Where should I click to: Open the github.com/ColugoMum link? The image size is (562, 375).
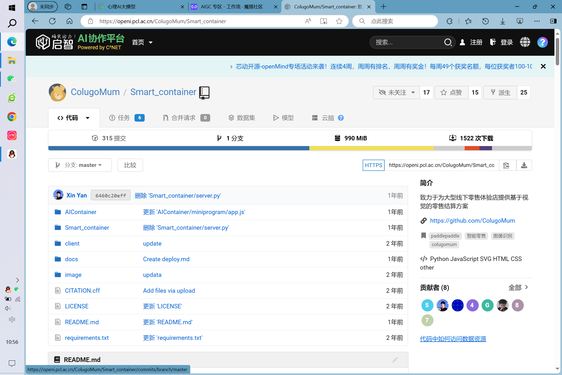tap(472, 221)
